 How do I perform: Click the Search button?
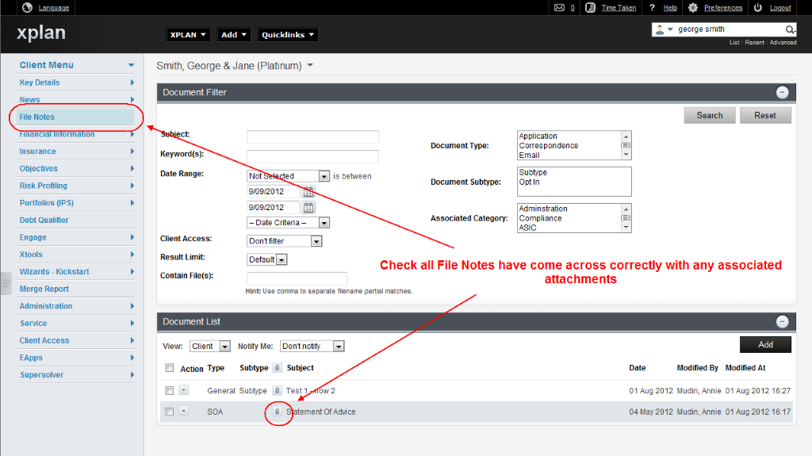tap(710, 116)
